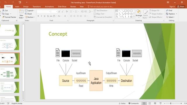Screen dimensions: 187x105
Task: Toggle Italic formatting
Action: (x=41, y=16)
